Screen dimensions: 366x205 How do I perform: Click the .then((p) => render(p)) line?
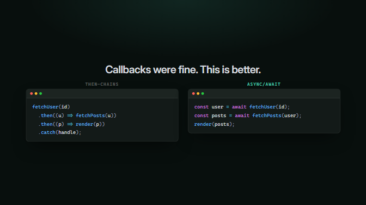(x=71, y=124)
